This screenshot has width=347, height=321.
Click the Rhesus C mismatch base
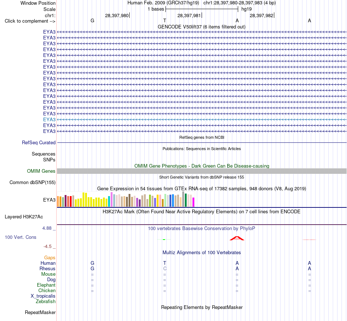[x=165, y=268]
